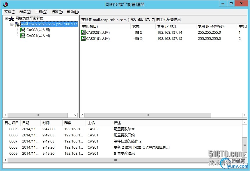Select mail.corp.robin.com cluster in tree
Viewport: 250px width, 171px height.
(49, 24)
